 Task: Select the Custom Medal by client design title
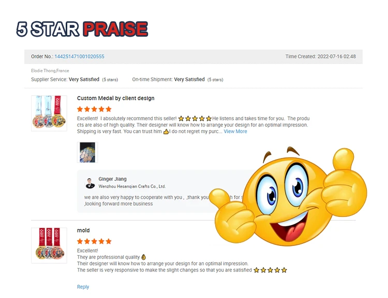115,98
